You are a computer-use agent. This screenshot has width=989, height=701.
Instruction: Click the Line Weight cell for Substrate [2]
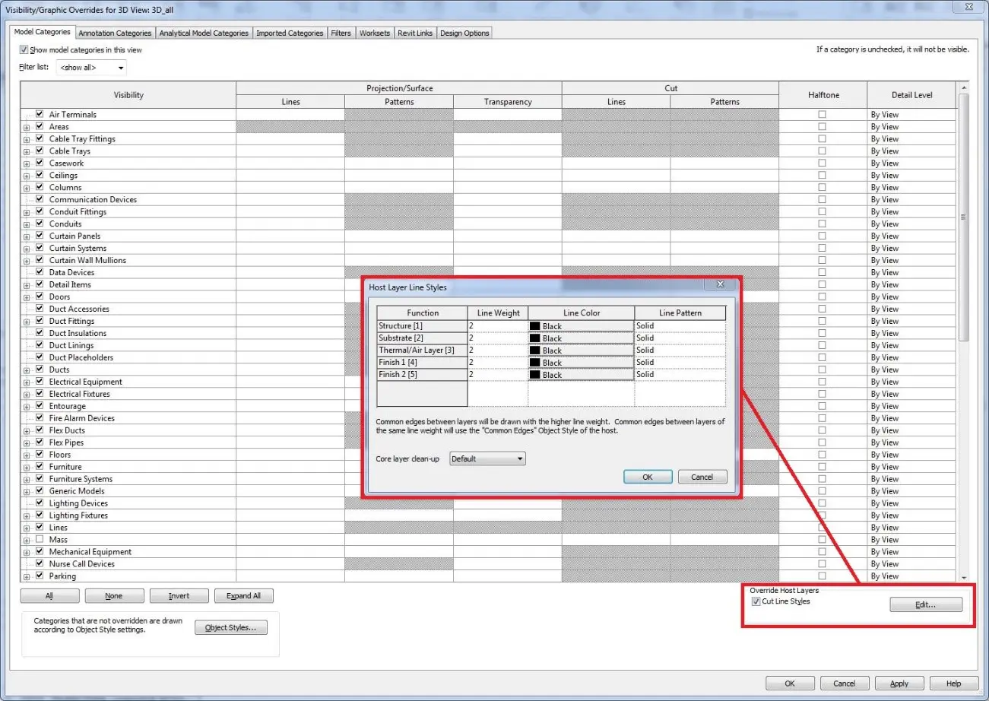click(497, 338)
